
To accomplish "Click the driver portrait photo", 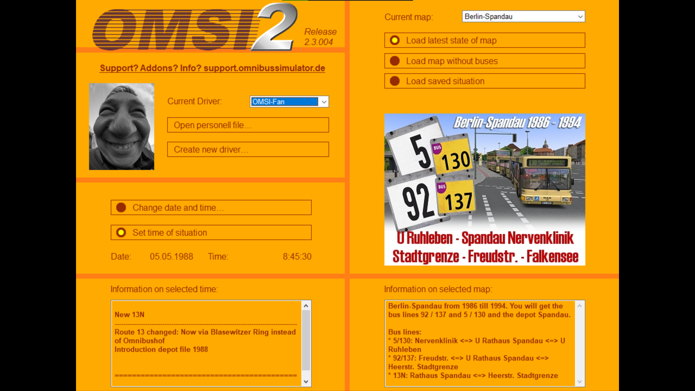I will coord(122,126).
